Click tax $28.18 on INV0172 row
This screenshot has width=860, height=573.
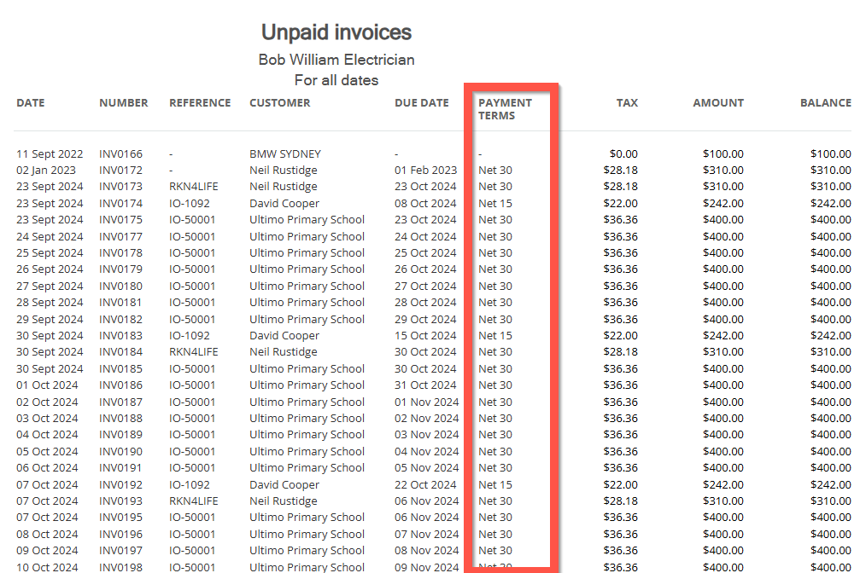tap(620, 171)
